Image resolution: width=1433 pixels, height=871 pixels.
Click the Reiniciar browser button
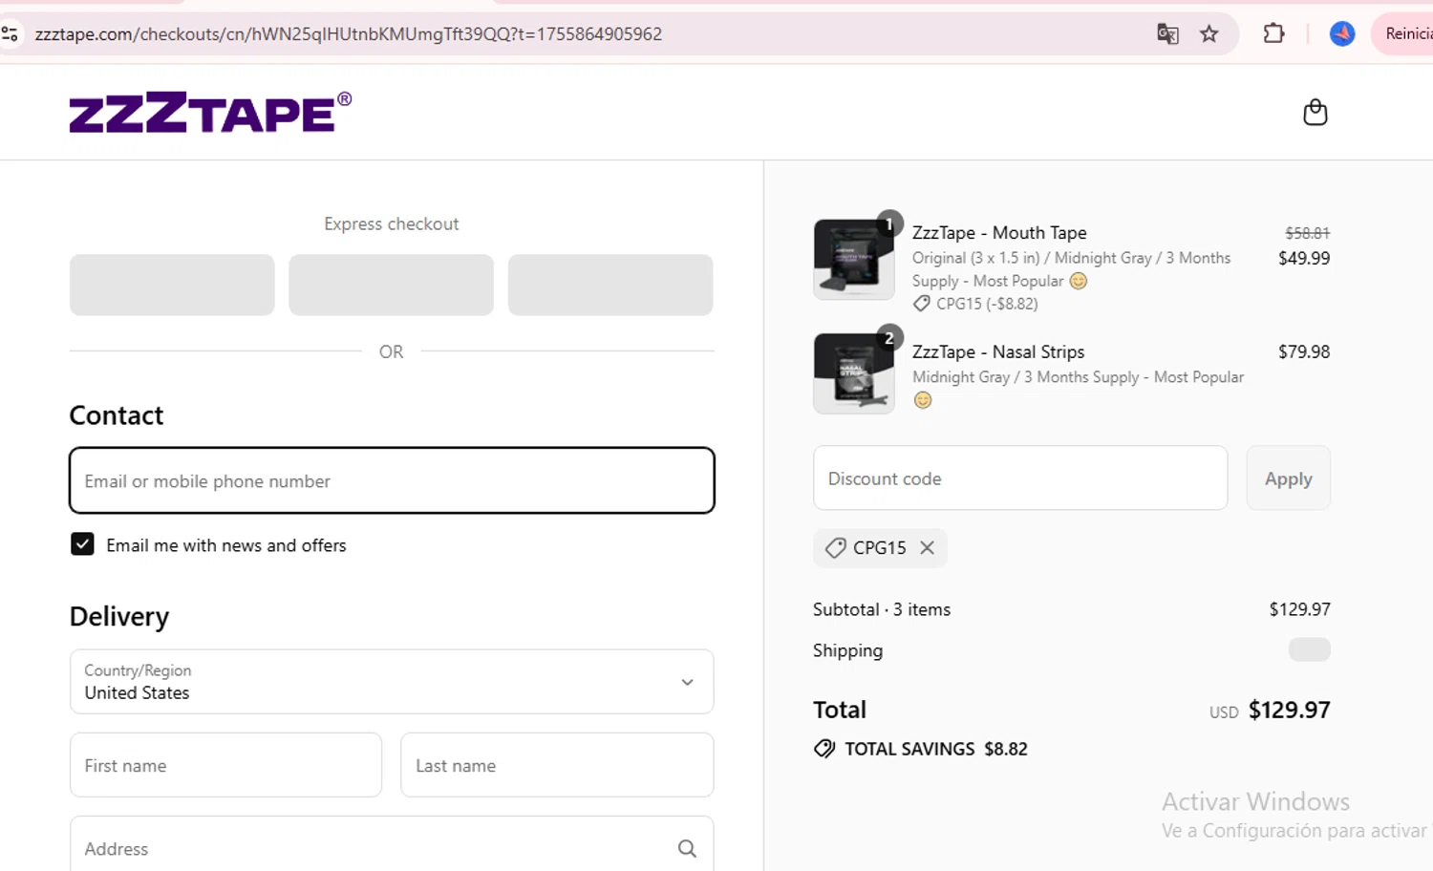click(x=1403, y=33)
